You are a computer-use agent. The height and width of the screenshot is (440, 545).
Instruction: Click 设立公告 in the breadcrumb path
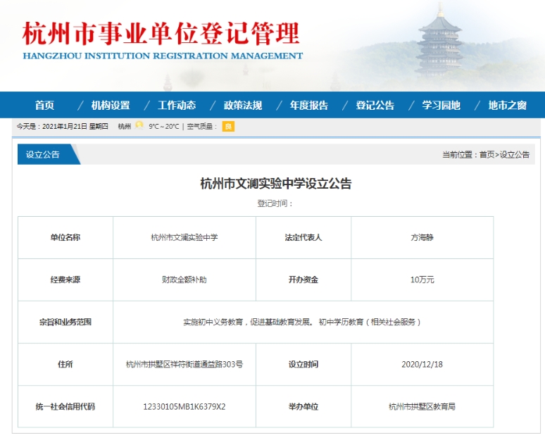click(x=515, y=155)
